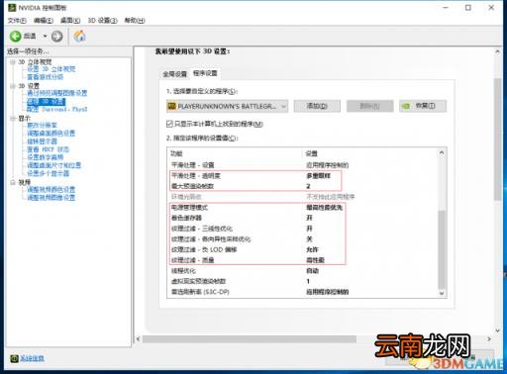Click the horizontal scrollbar left arrow
Viewport: 507px width, 374px height.
pyautogui.click(x=138, y=338)
